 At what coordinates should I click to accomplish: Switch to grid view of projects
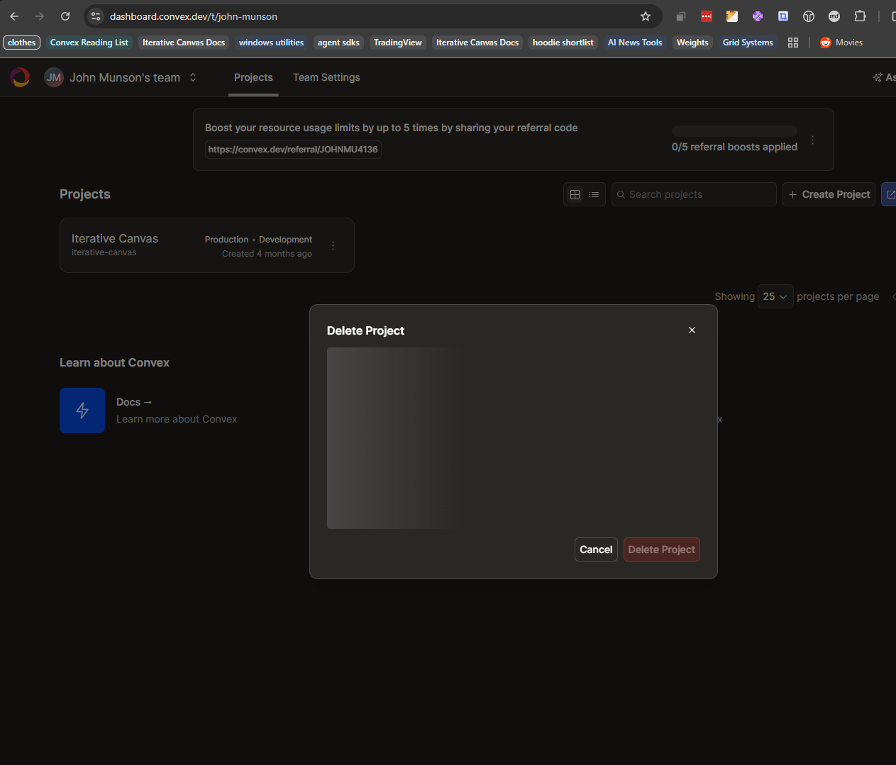coord(575,194)
